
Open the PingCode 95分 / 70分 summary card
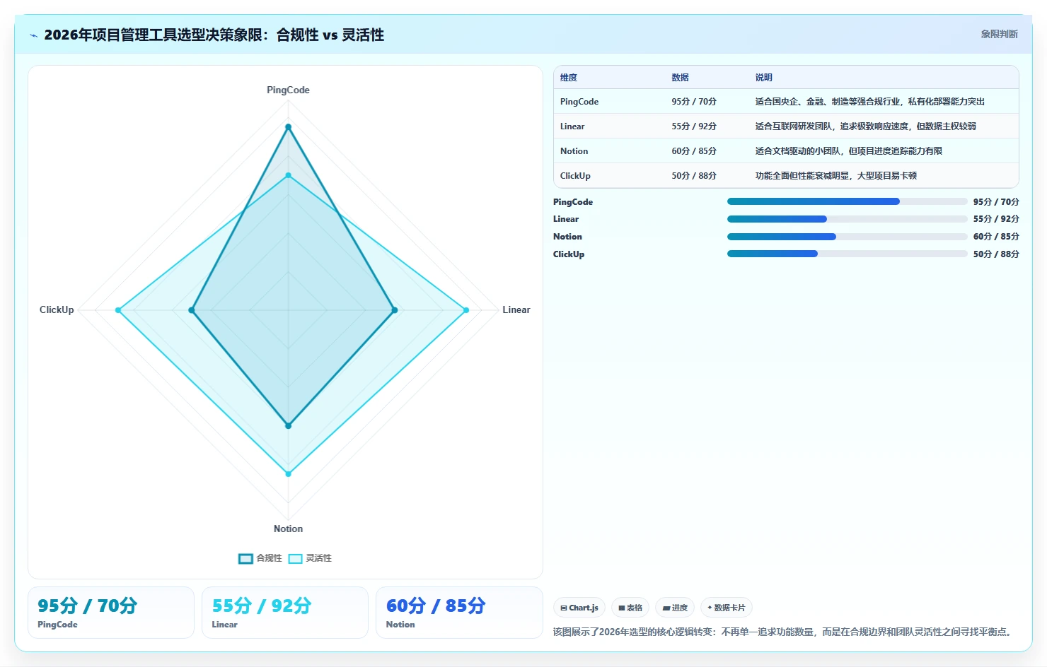tap(111, 613)
